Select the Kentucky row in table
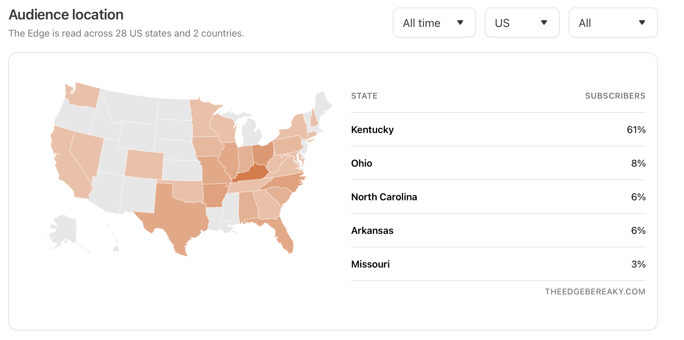The width and height of the screenshot is (684, 340). click(x=498, y=130)
